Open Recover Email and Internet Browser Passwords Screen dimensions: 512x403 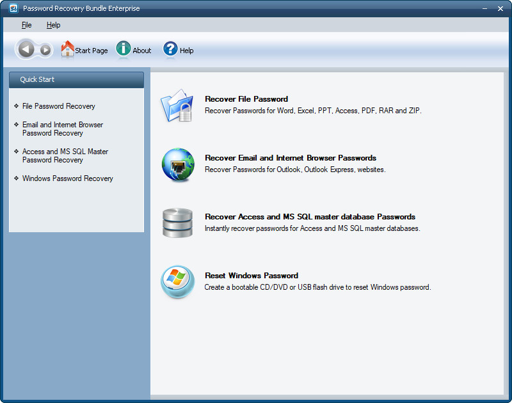[291, 158]
